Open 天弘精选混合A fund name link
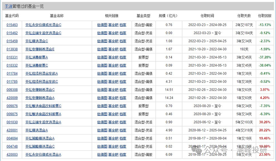 click(37, 130)
